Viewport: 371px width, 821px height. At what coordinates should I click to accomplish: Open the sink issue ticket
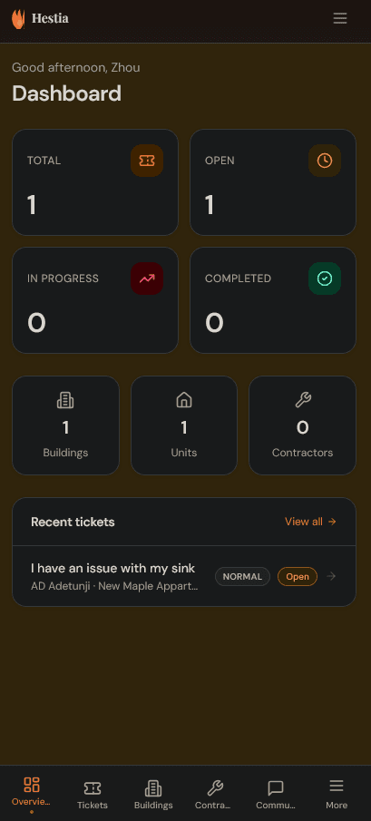pyautogui.click(x=184, y=576)
